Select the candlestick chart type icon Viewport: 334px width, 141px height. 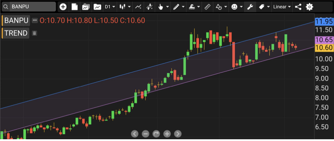point(122,7)
